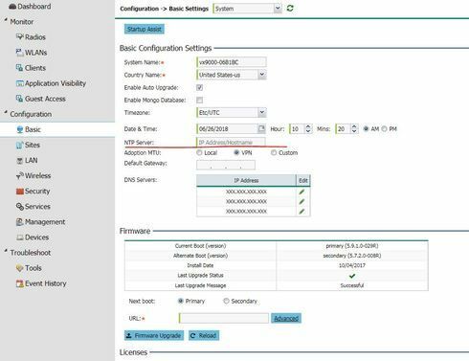The image size is (469, 361).
Task: Edit the third DNS server entry
Action: 301,212
